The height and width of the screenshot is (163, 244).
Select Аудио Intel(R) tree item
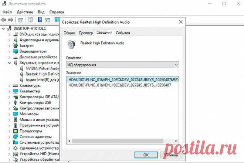click(x=42, y=80)
